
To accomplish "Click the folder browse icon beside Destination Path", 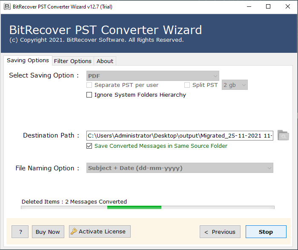I will point(283,135).
